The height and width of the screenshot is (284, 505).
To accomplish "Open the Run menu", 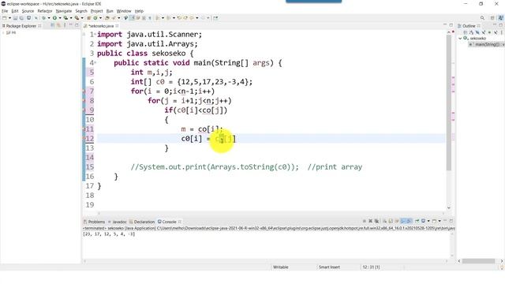I will (x=110, y=11).
